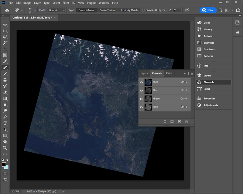Select the Move tool

click(x=5, y=24)
